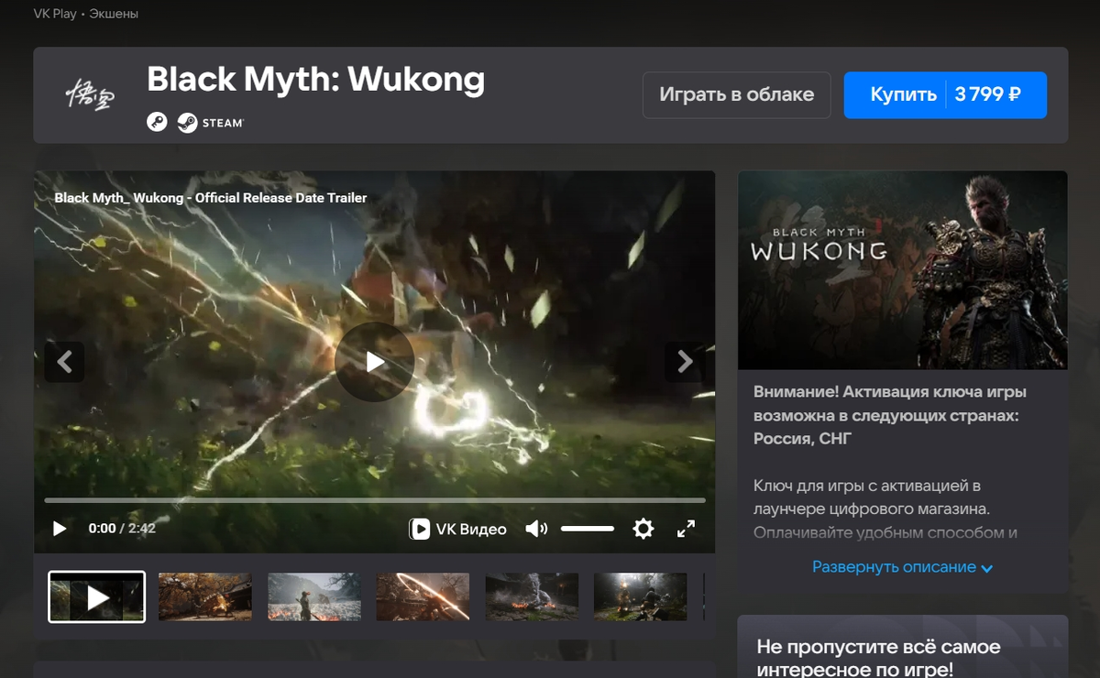The width and height of the screenshot is (1100, 678).
Task: Select the first trailer thumbnail
Action: 96,597
